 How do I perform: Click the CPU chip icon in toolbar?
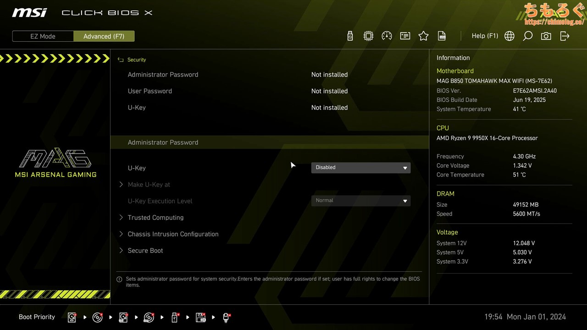[368, 36]
